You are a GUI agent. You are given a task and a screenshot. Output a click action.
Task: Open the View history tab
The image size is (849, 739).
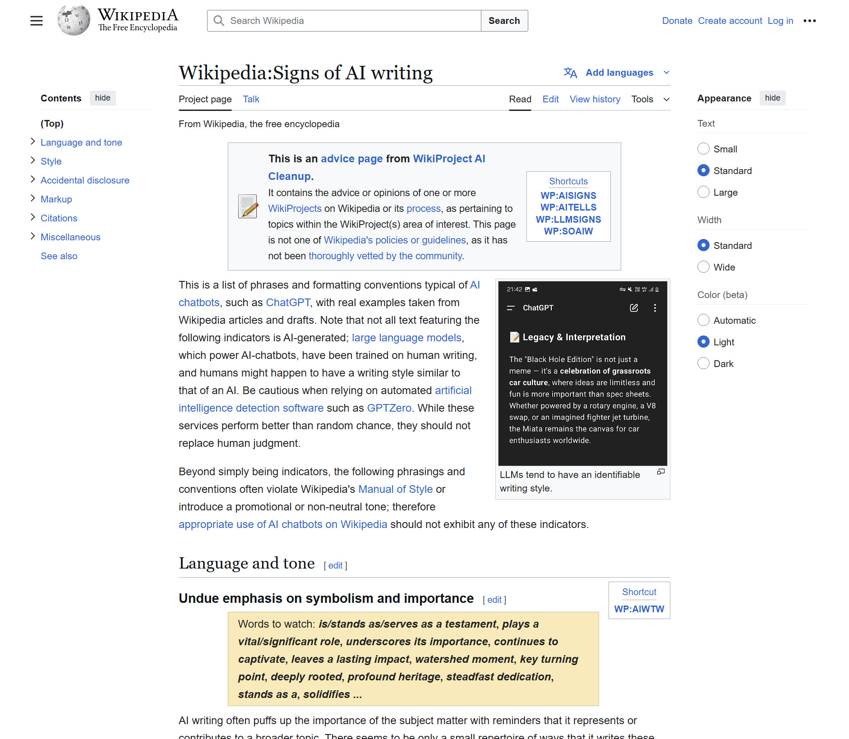[x=595, y=99]
